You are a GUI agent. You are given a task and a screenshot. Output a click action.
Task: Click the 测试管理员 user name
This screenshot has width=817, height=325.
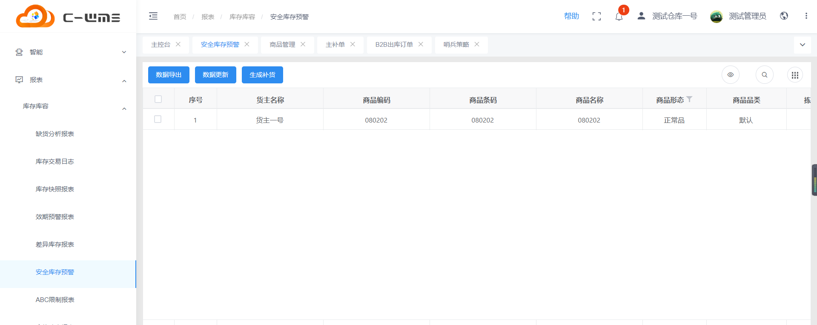(x=747, y=16)
